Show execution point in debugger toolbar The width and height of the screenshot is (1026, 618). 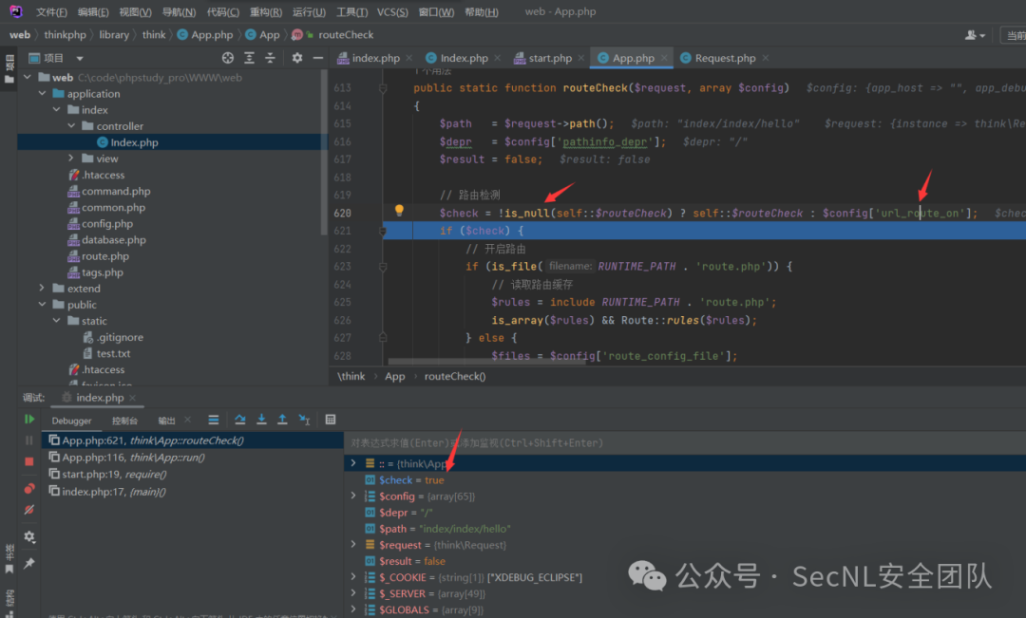(x=214, y=420)
